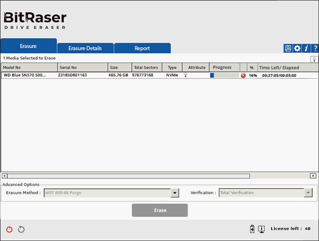Viewport: 319px width, 241px height.
Task: Click the Type column header
Action: click(172, 67)
